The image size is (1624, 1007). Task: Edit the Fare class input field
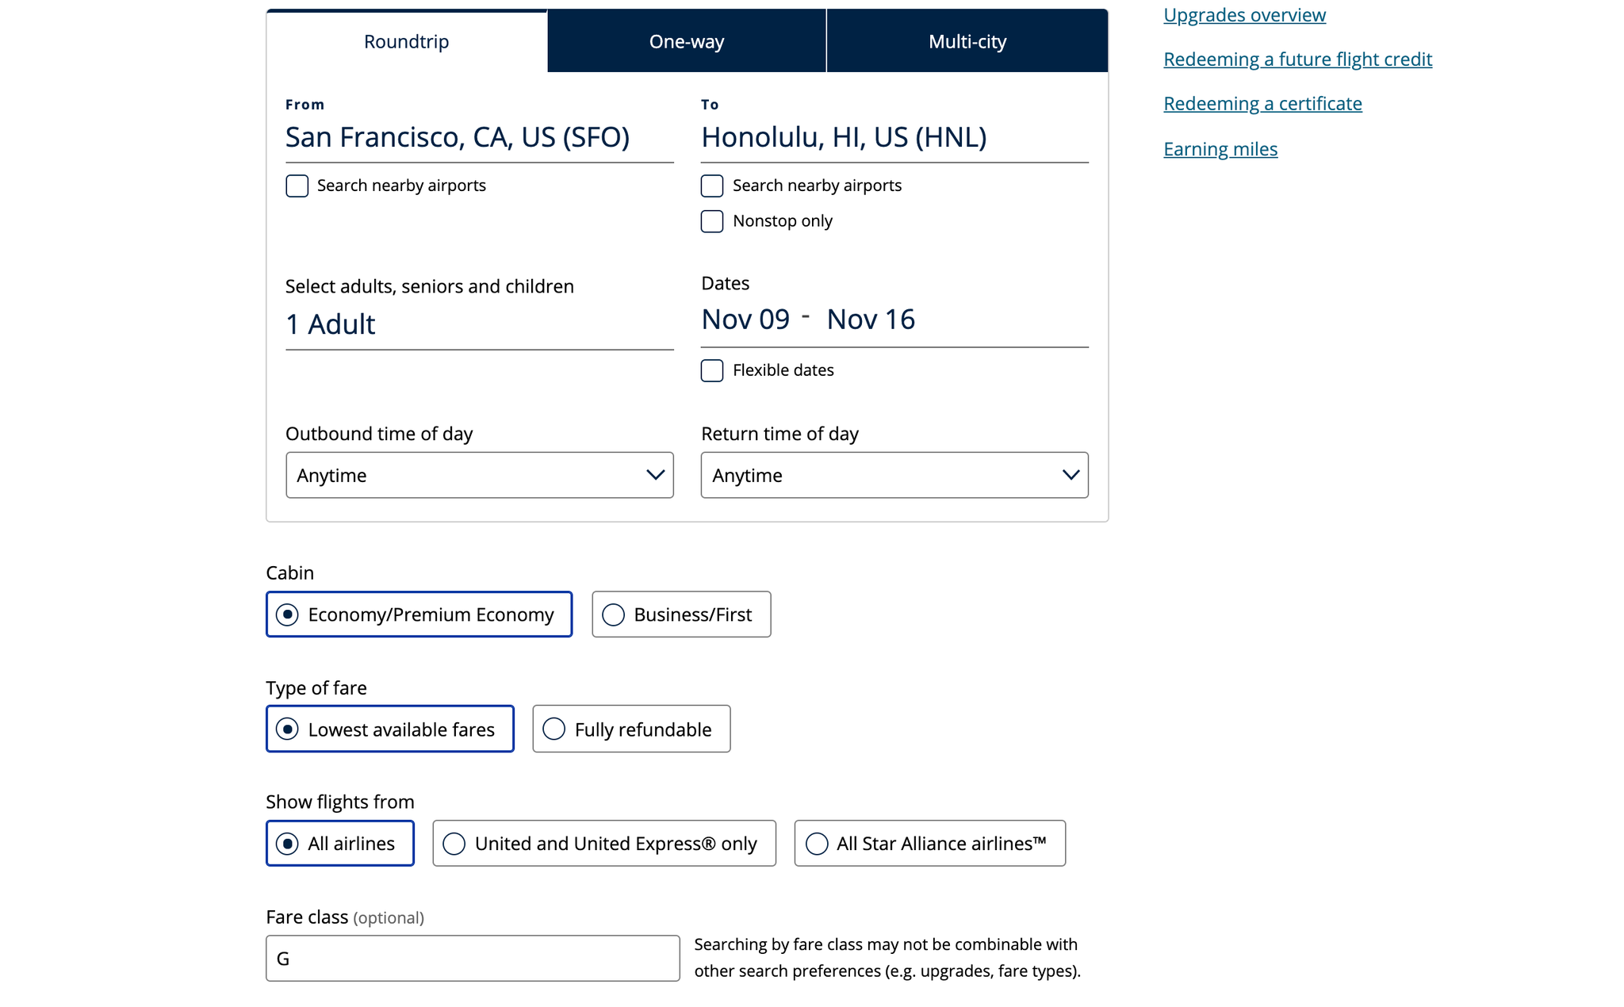[472, 958]
